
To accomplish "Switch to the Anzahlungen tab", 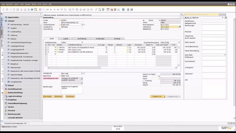I will click(100, 39).
